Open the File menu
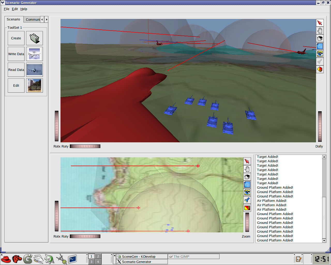Viewport: 331px width, 265px height. (x=6, y=9)
